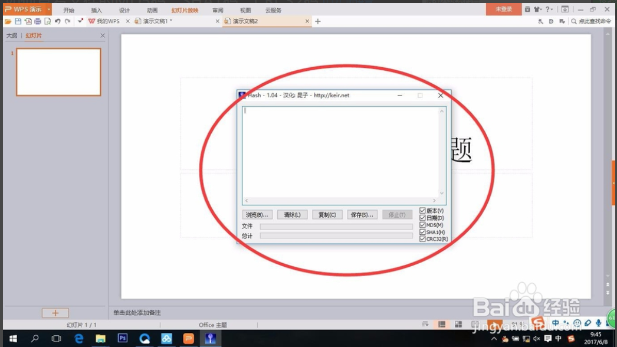
Task: Minimize the Hash window
Action: click(x=400, y=96)
